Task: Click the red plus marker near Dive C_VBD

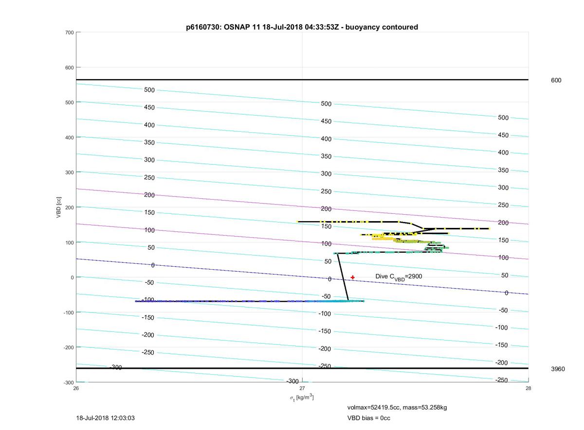Action: tap(353, 277)
